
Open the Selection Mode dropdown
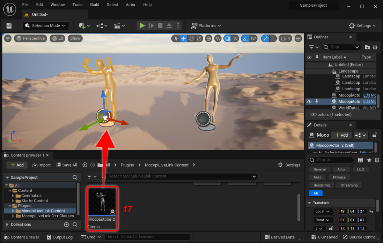pyautogui.click(x=46, y=26)
